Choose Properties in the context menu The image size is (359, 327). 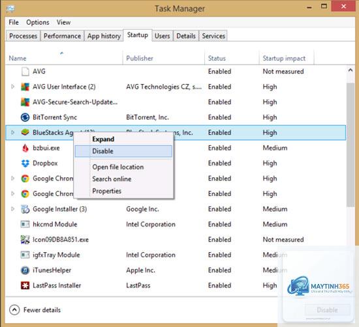click(x=123, y=191)
